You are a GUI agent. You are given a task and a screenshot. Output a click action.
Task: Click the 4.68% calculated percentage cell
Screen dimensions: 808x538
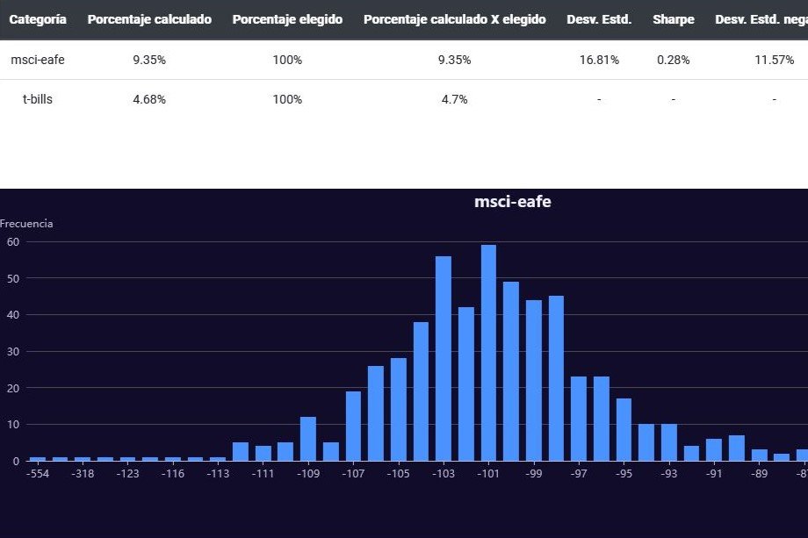(x=149, y=99)
